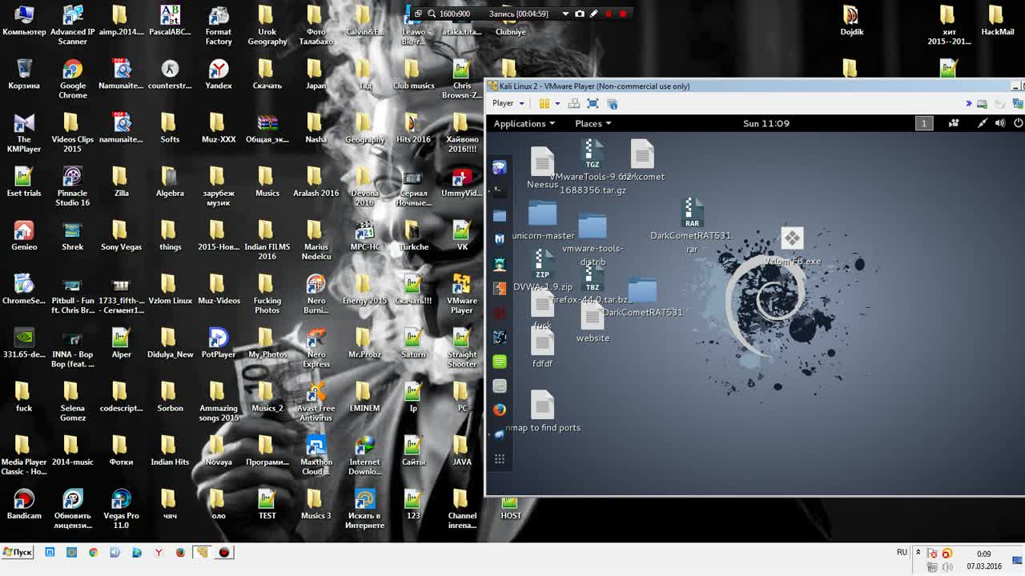The image size is (1025, 576).
Task: Click VMware removable disk device icon
Action: [982, 103]
